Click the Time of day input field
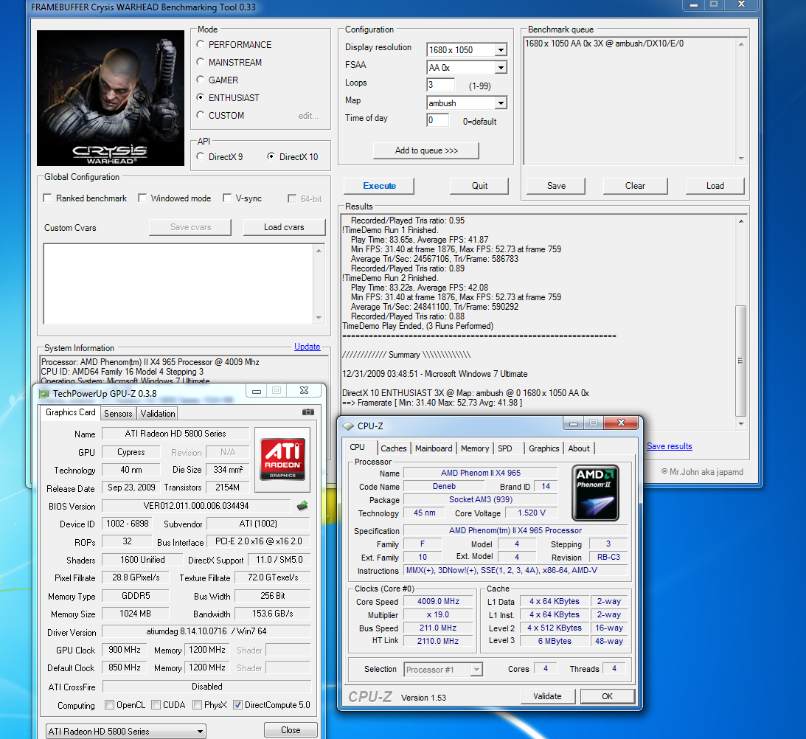This screenshot has height=739, width=806. [437, 120]
